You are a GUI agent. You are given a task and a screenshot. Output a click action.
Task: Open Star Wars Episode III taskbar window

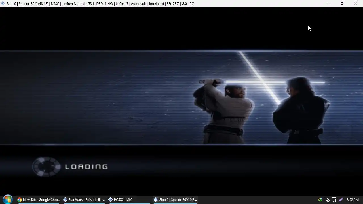pyautogui.click(x=84, y=200)
